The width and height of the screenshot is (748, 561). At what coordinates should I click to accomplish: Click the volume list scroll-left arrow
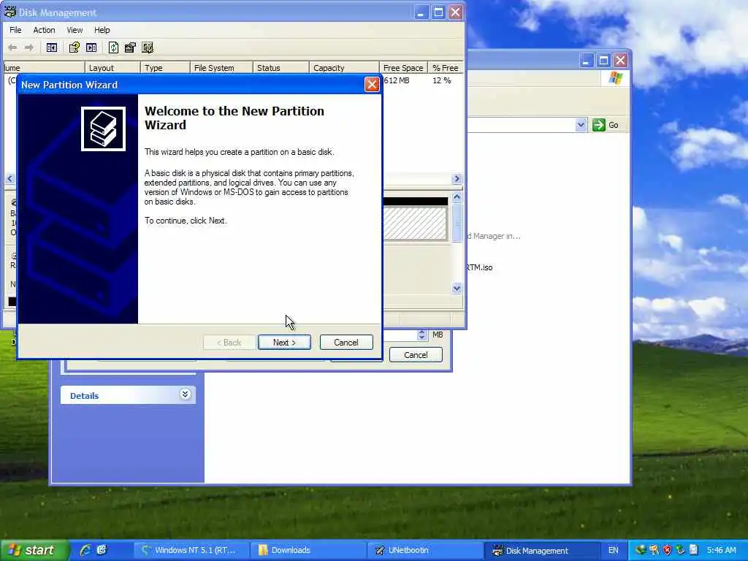(x=9, y=179)
